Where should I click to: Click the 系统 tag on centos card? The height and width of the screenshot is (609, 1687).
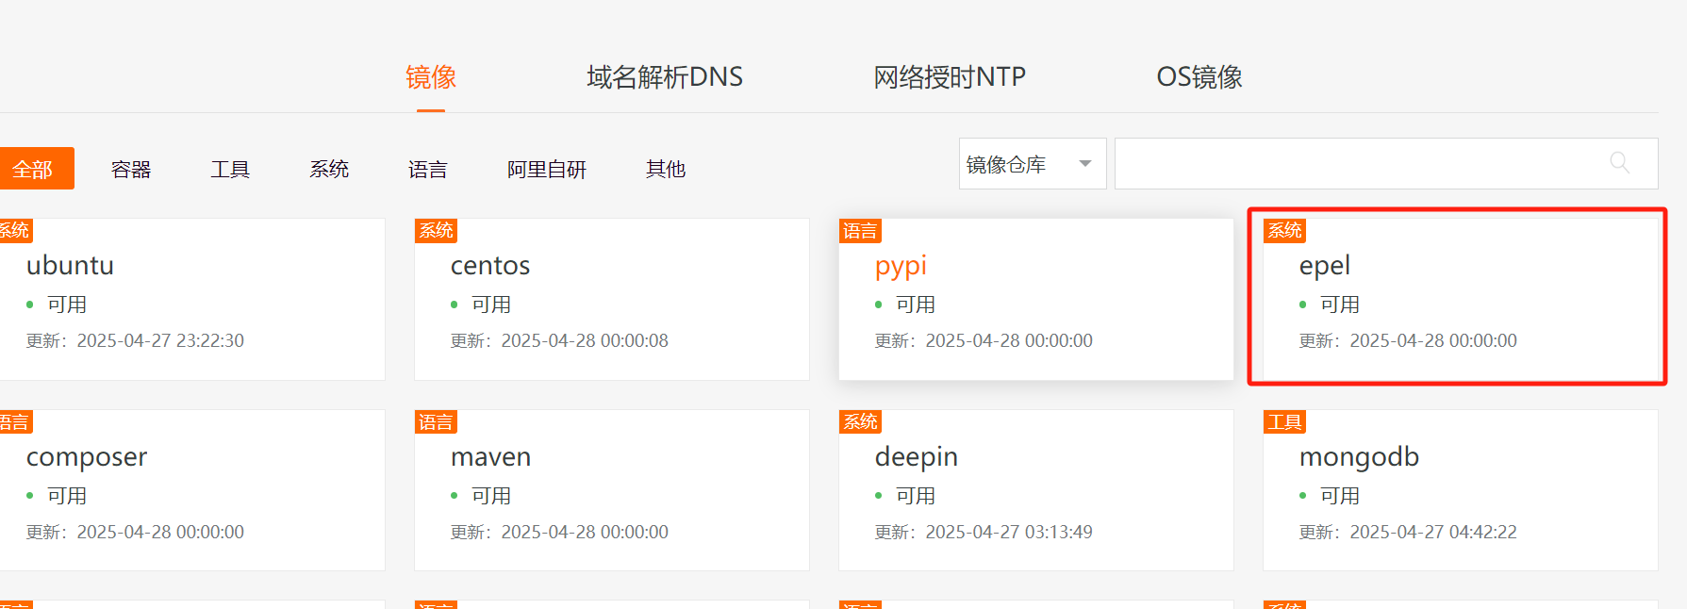(436, 231)
